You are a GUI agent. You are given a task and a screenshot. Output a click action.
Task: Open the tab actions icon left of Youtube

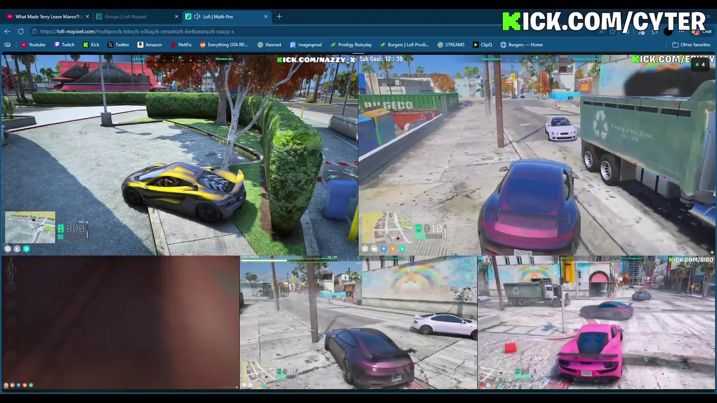(7, 45)
